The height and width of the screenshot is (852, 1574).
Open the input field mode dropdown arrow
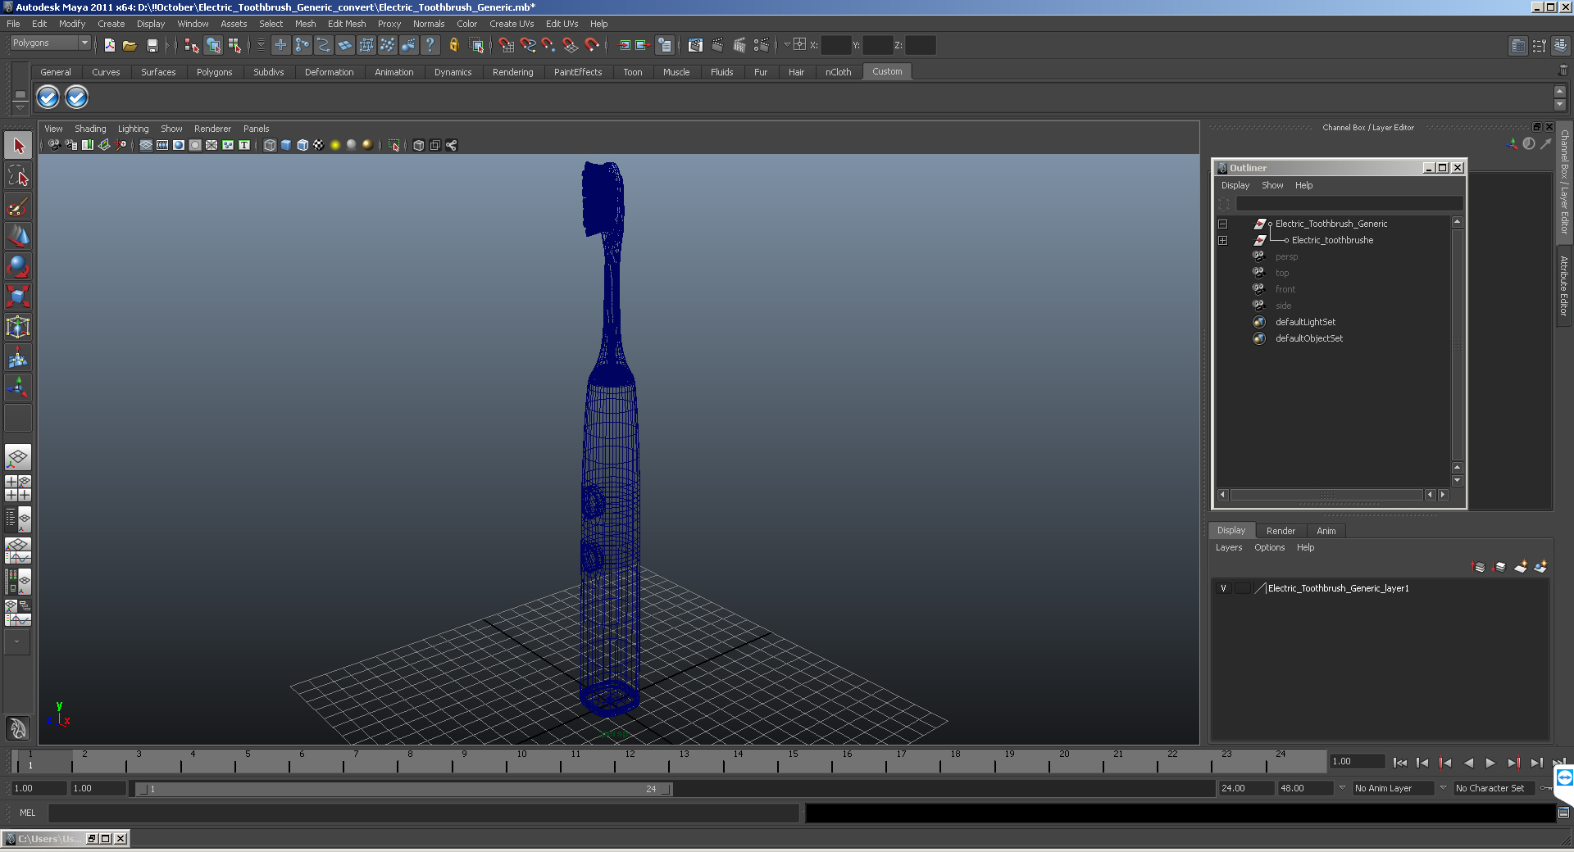coord(787,45)
